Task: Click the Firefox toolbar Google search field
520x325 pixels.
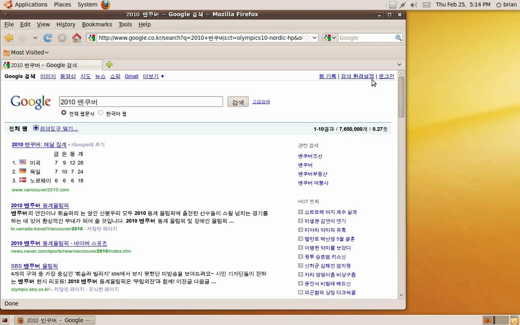Action: [x=366, y=38]
